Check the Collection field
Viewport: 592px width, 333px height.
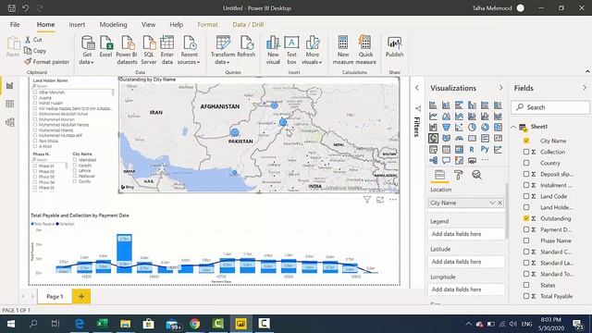pyautogui.click(x=526, y=152)
